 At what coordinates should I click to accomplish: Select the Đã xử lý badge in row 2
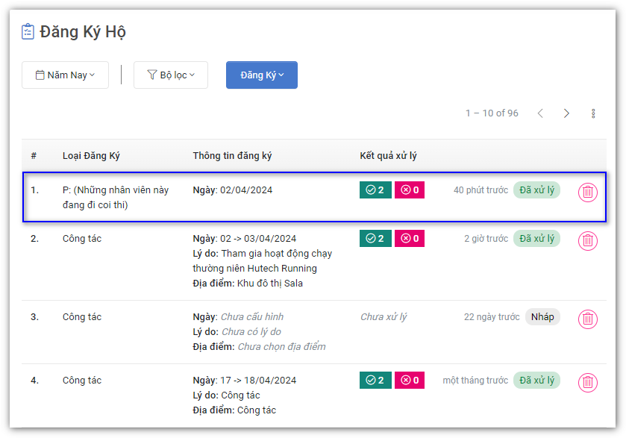[x=536, y=239]
